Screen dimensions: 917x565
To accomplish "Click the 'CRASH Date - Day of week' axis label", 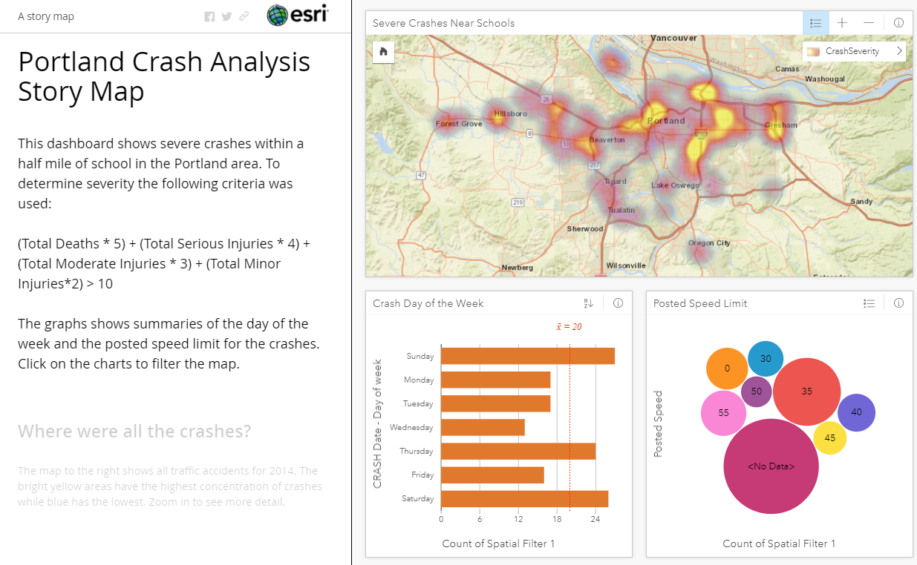I will 377,423.
